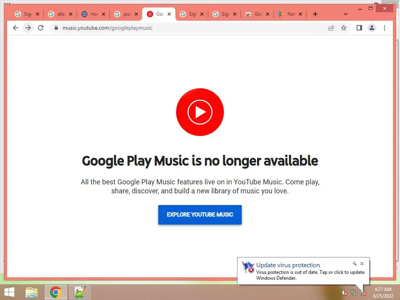Open File Explorer from taskbar
Viewport: 400px width, 300px height.
[x=32, y=292]
